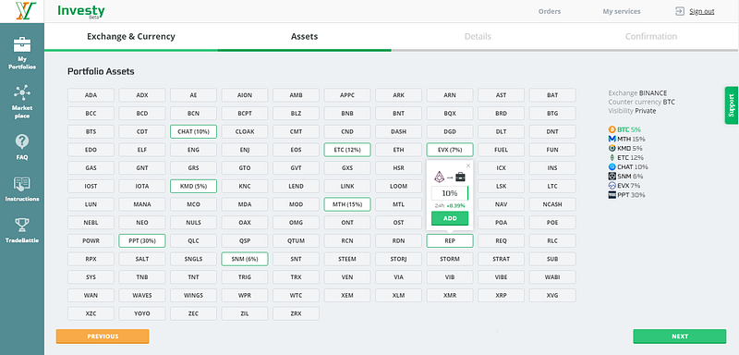This screenshot has width=739, height=355.
Task: Select the NEO asset tile
Action: click(x=142, y=223)
